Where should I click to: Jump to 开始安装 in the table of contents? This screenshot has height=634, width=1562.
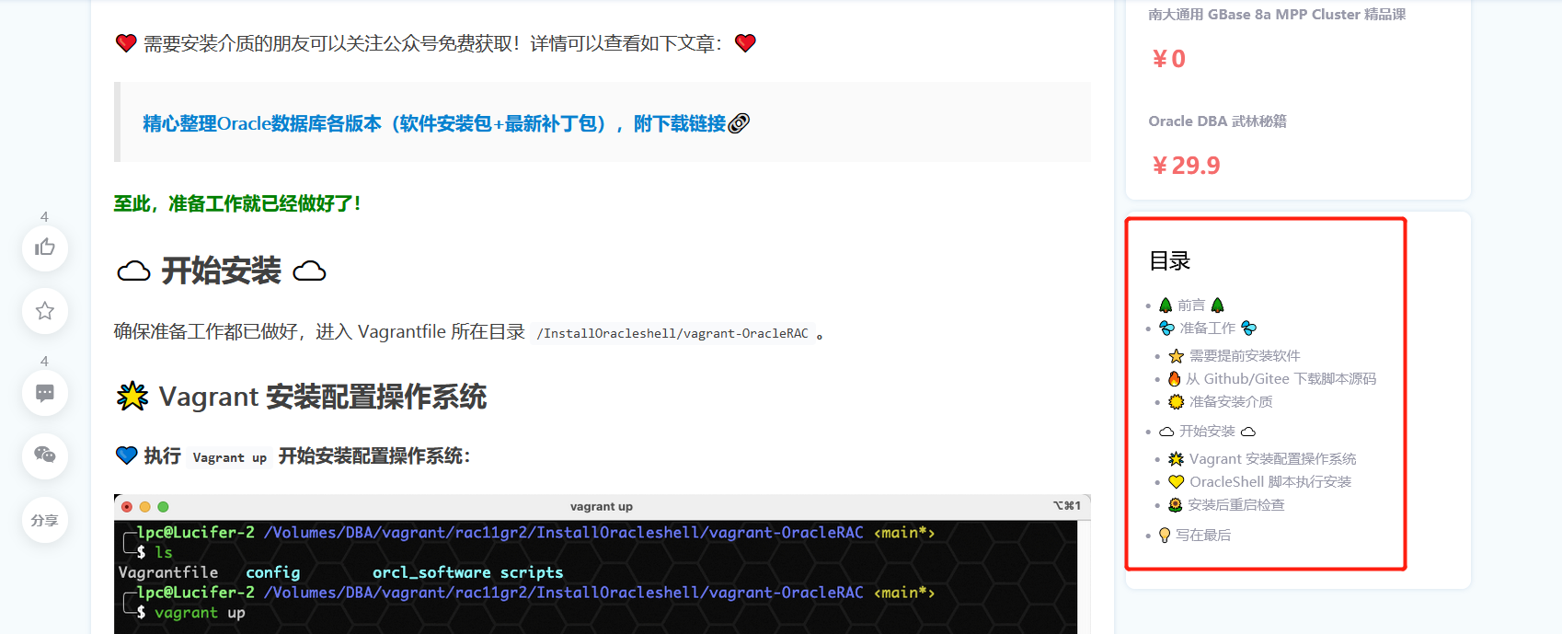pos(1207,432)
